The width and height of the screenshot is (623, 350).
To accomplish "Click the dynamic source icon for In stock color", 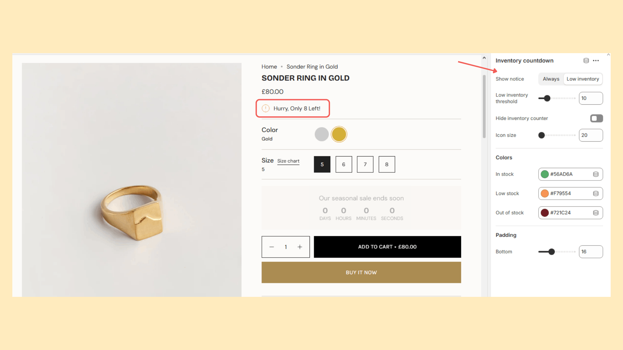I will point(596,174).
